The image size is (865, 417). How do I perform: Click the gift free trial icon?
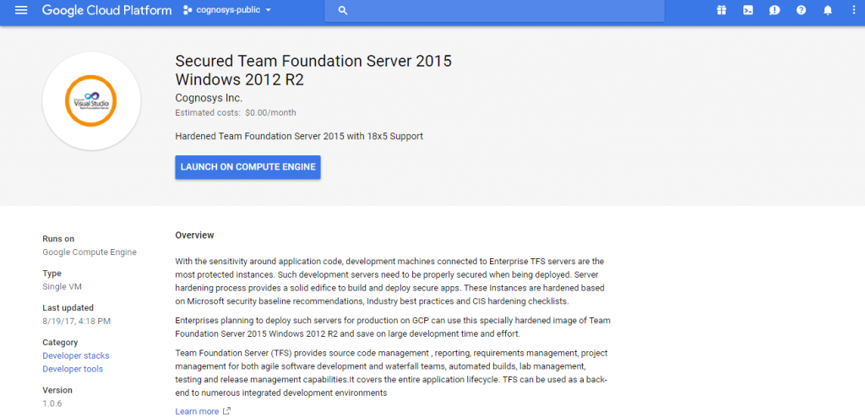[721, 10]
